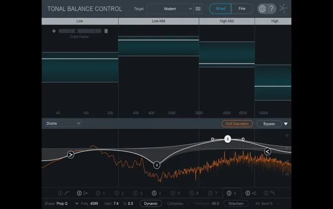333x209 pixels.
Task: Open the Int. Band 8 sidechain dropdown
Action: click(x=267, y=203)
